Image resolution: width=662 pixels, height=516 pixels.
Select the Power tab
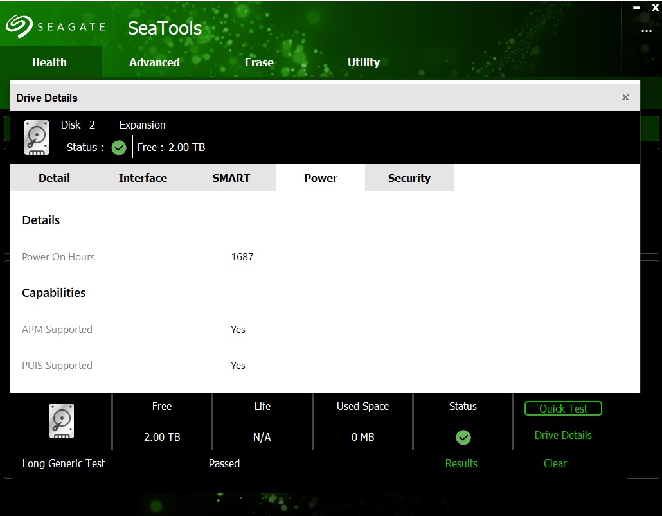pos(321,178)
